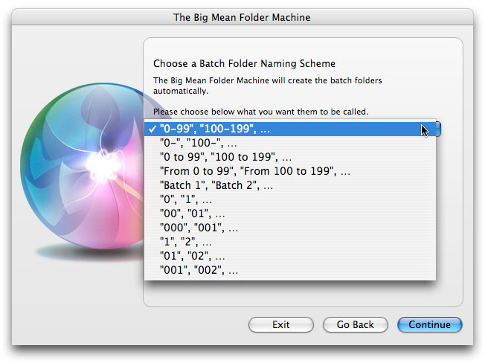Select "From 0 to 99" naming scheme
Viewport: 485px width, 363px height.
point(290,171)
